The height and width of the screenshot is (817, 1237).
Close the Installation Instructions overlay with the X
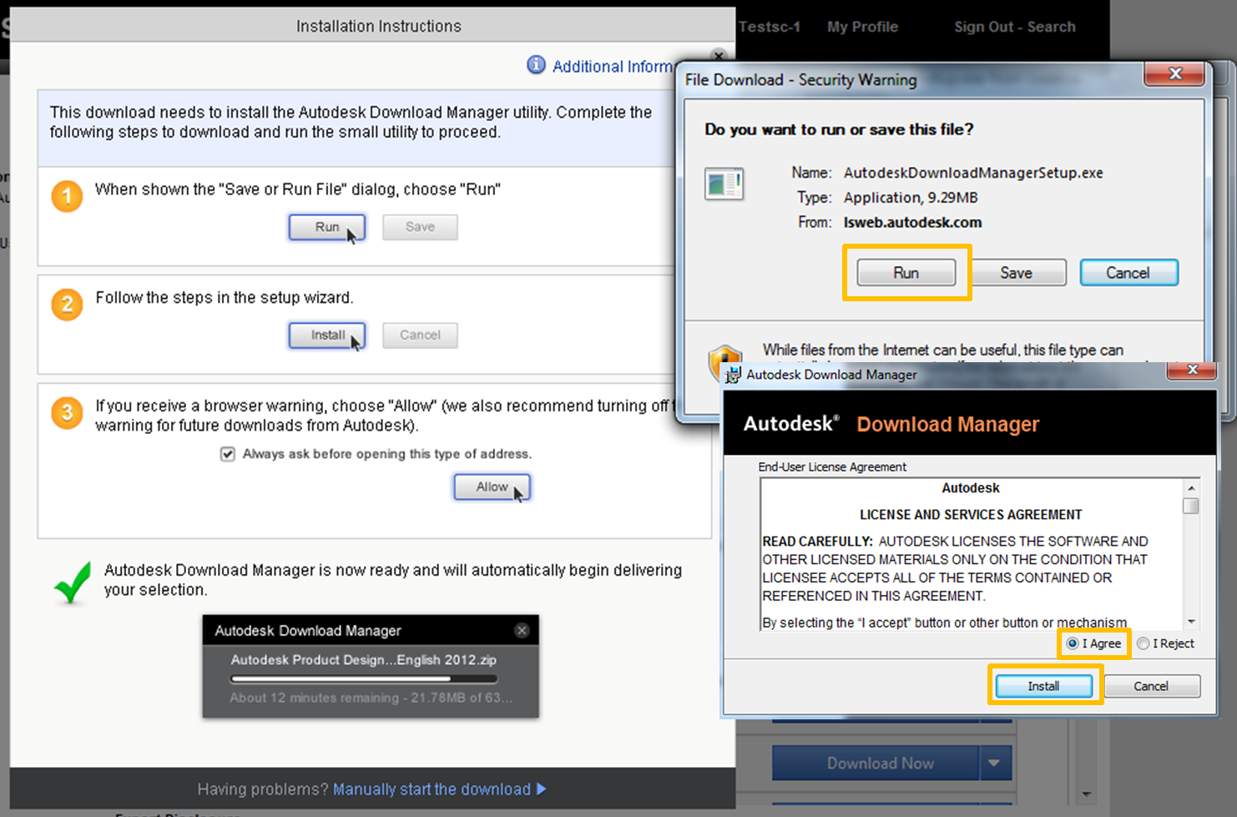click(718, 56)
